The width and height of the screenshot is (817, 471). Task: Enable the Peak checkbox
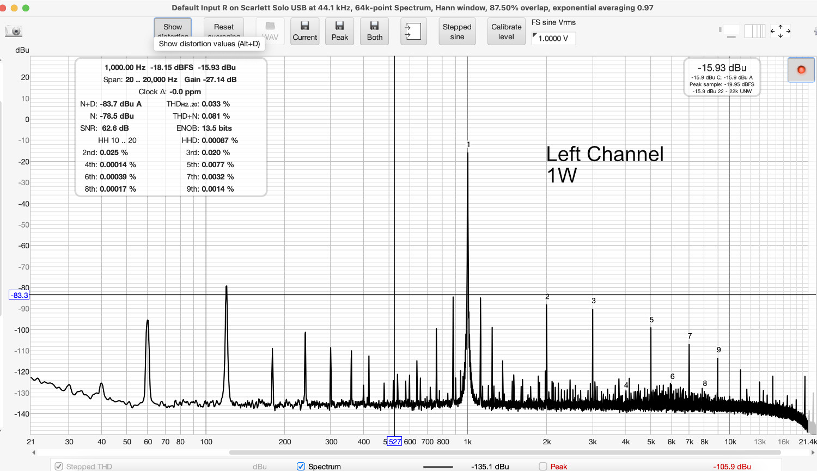pyautogui.click(x=542, y=467)
